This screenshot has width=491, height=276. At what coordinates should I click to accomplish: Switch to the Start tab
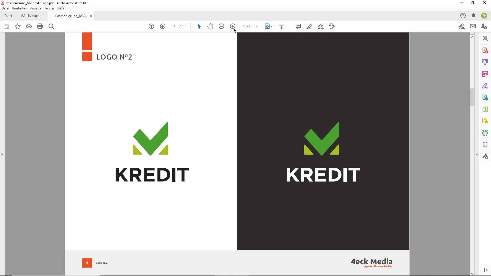(x=8, y=16)
